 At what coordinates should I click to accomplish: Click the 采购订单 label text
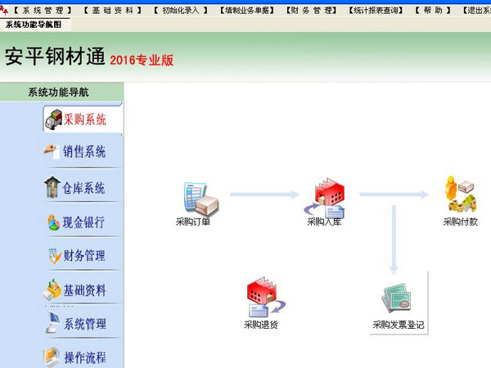click(193, 222)
